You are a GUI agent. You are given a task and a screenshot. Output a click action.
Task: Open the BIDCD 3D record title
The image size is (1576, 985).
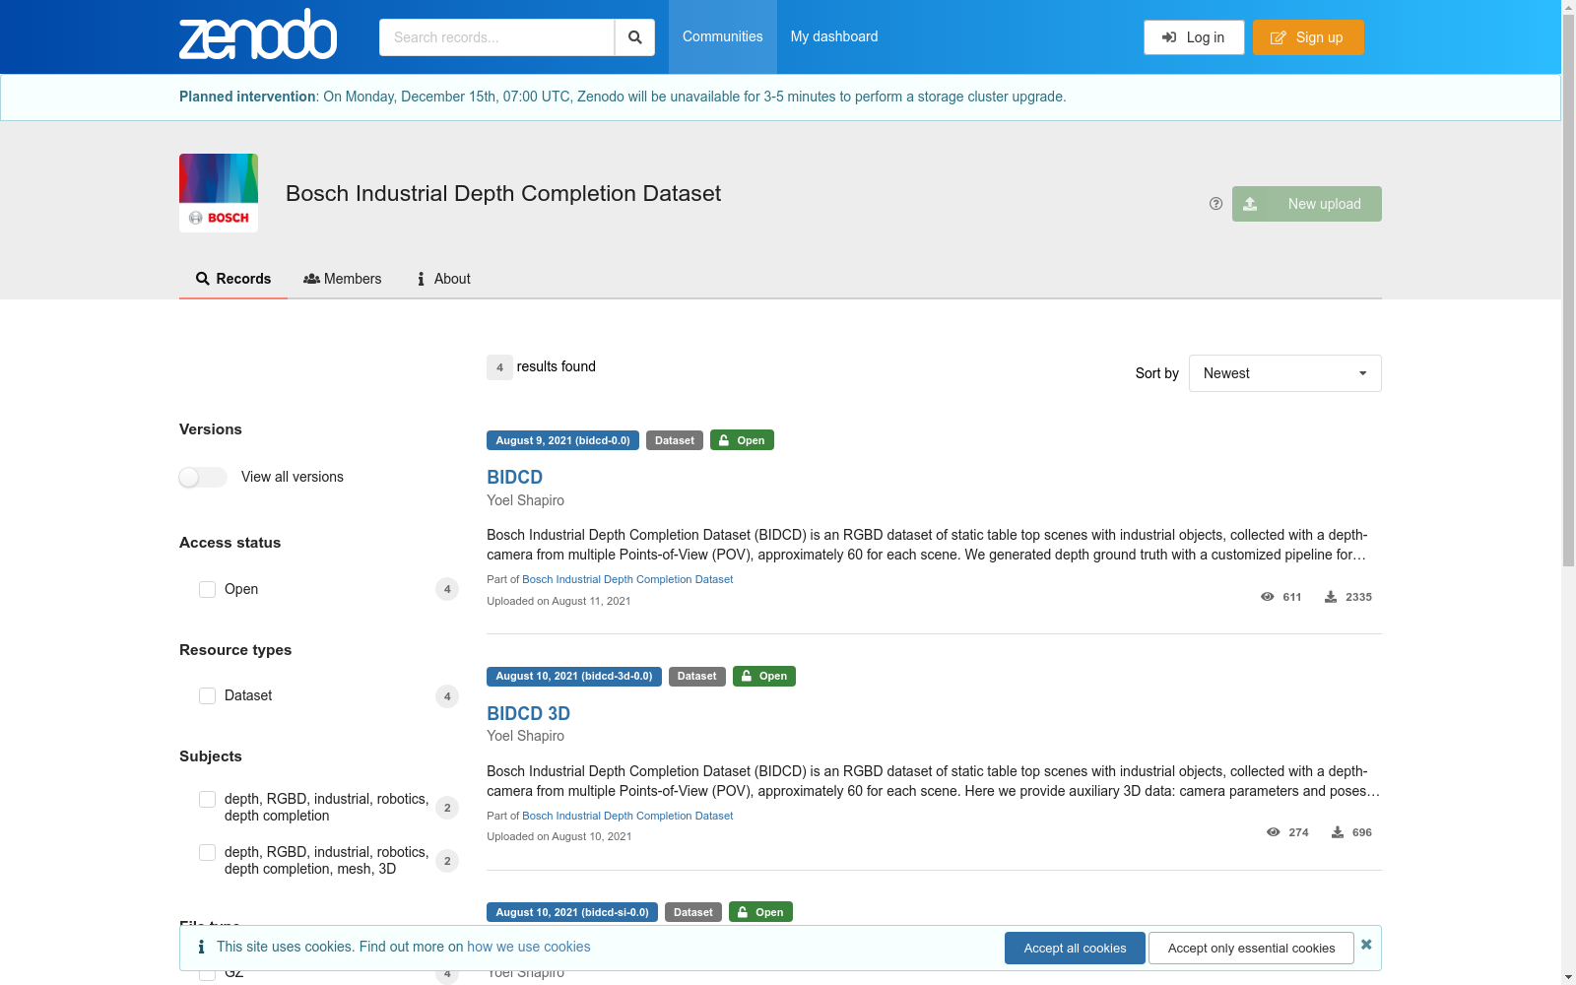tap(528, 713)
